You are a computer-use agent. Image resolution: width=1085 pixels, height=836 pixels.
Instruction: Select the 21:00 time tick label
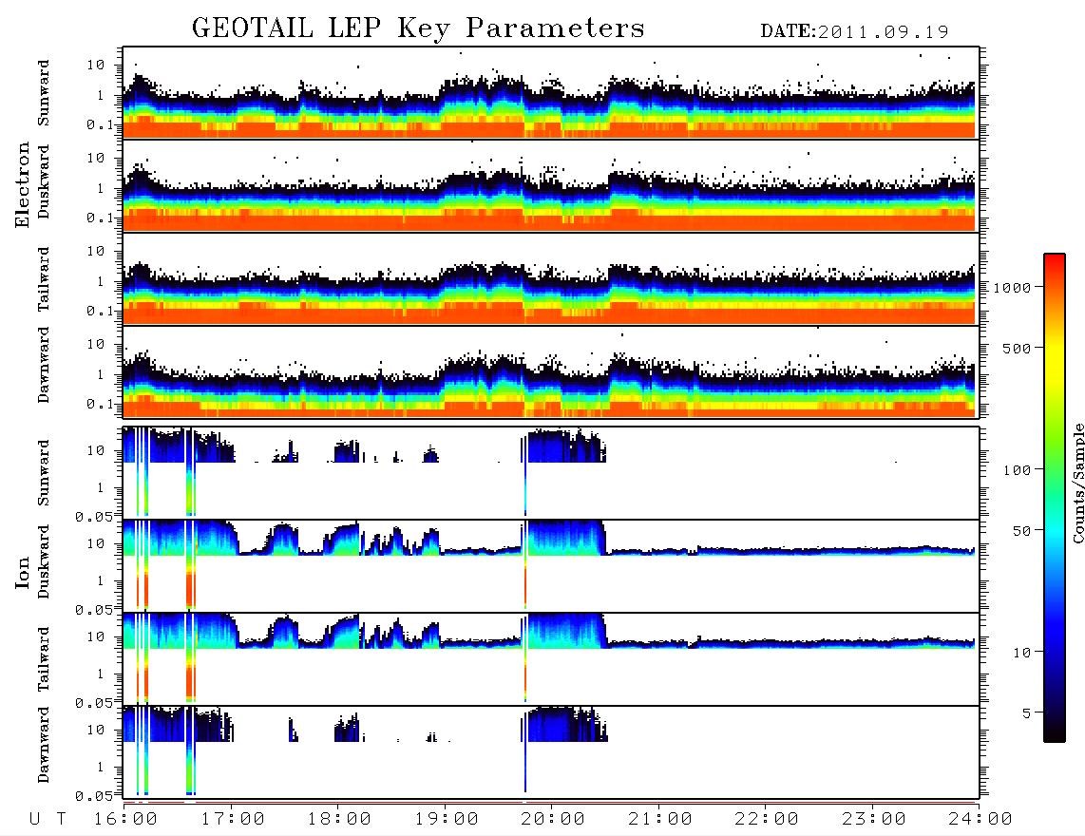pyautogui.click(x=660, y=819)
